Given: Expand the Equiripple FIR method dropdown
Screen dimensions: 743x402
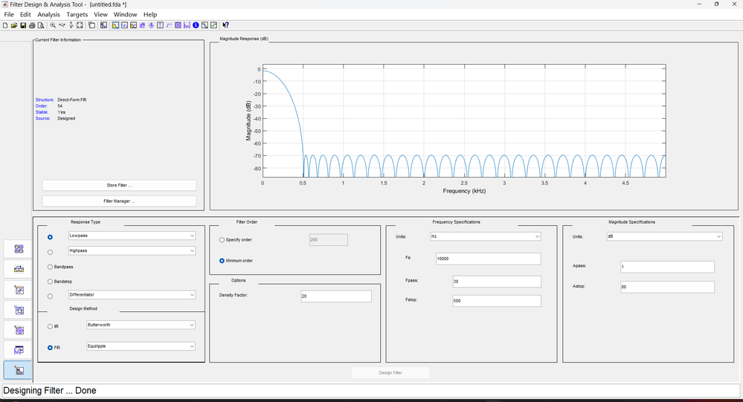Looking at the screenshot, I should click(x=141, y=346).
